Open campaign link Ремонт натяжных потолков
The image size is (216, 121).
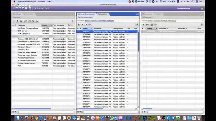[x=100, y=21]
